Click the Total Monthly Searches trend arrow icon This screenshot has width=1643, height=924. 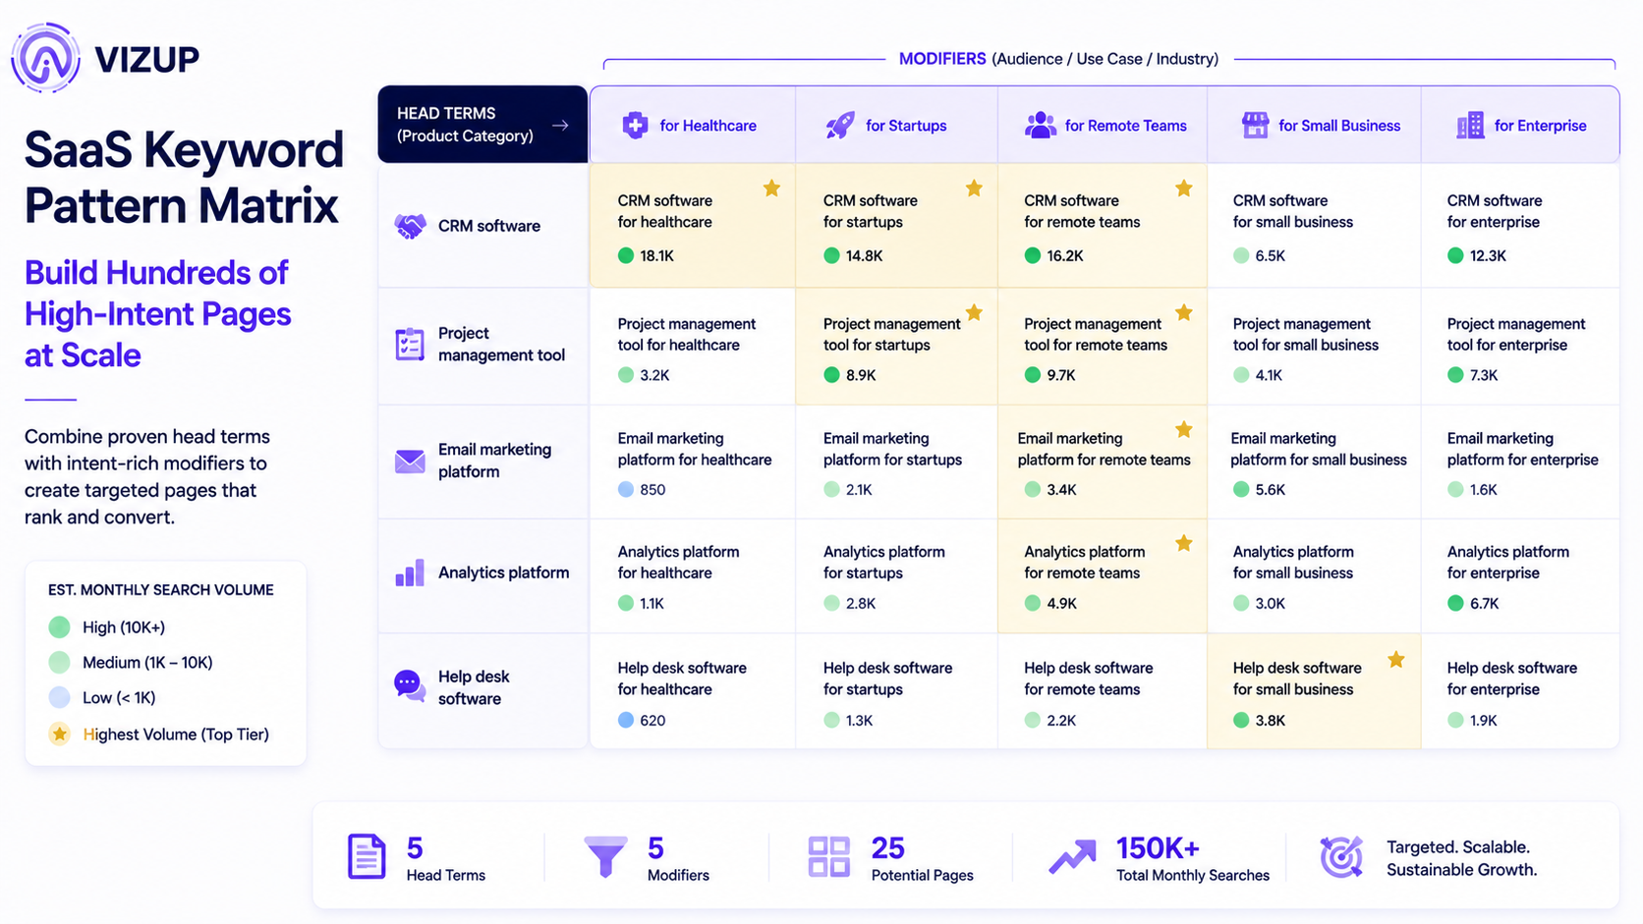[1072, 856]
